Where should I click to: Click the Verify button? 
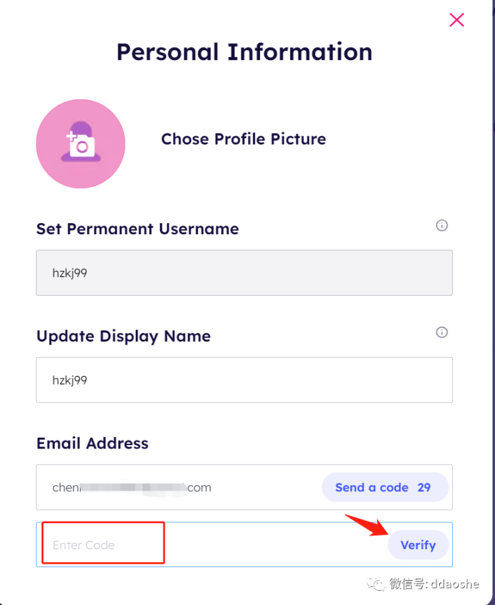[x=418, y=545]
